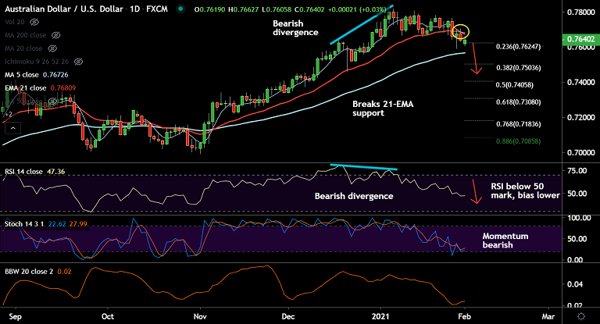
Task: Click the high price H0.76627 value
Action: [x=244, y=9]
